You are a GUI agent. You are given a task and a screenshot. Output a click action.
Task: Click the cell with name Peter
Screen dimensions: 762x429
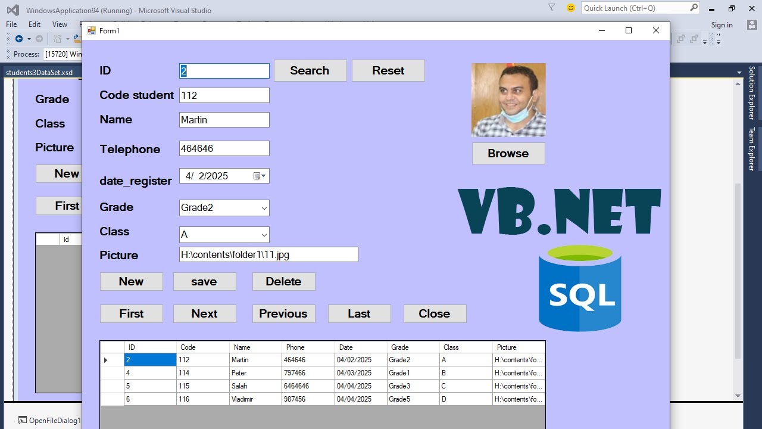pyautogui.click(x=255, y=373)
